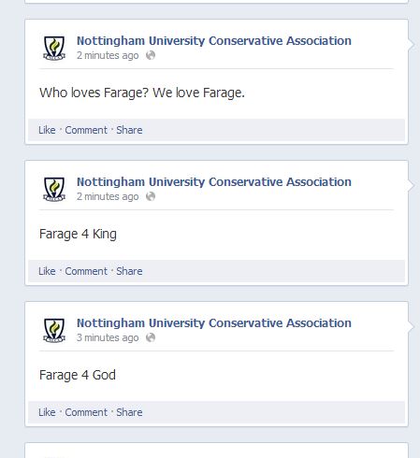The height and width of the screenshot is (458, 420).
Task: Click the globe privacy icon on the 'Who loves Farage?' post
Action: click(x=151, y=55)
